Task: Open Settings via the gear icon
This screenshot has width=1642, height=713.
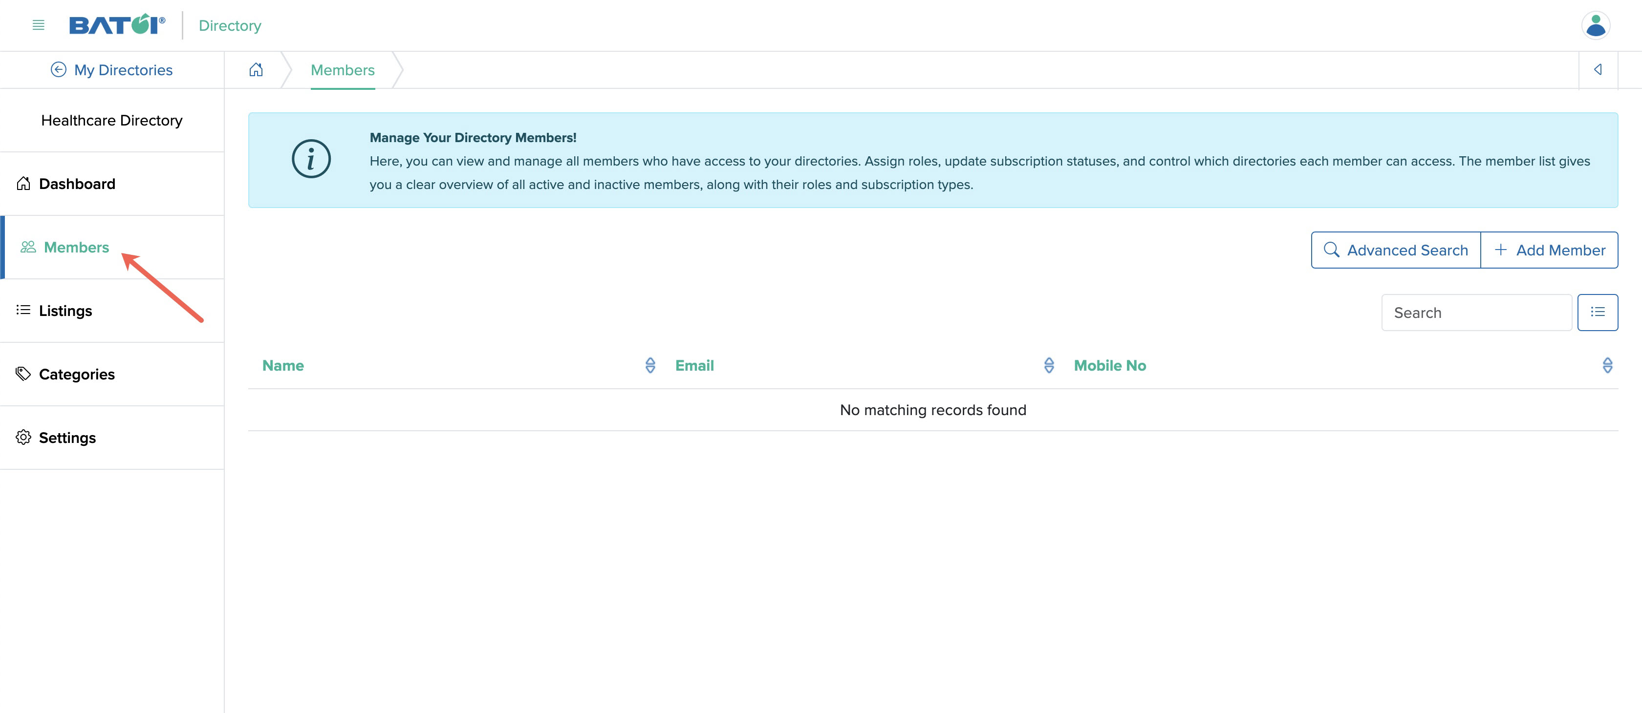Action: 23,437
